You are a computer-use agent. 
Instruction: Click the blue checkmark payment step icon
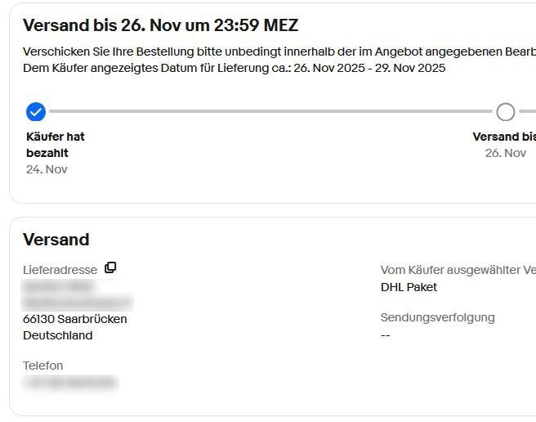pos(36,111)
